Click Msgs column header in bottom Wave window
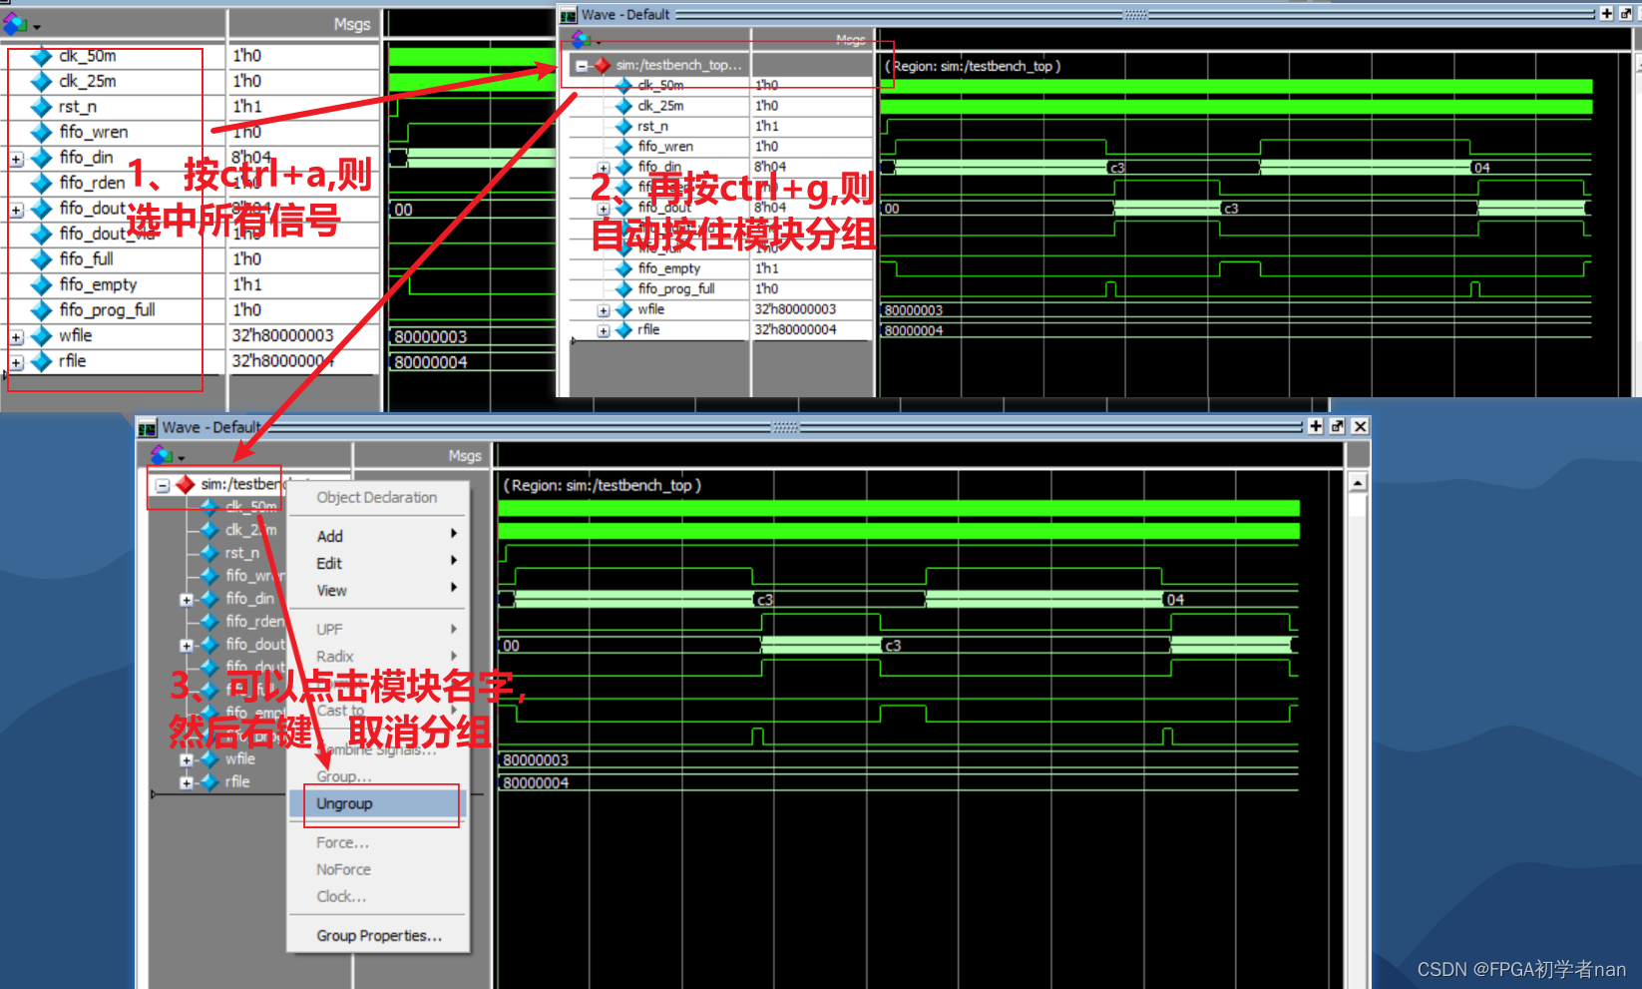 (x=465, y=456)
